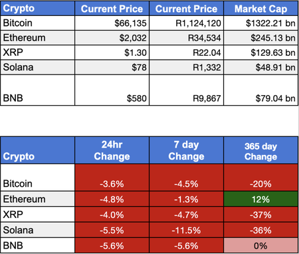Select Ethereum's R34,534 rand price cell

[x=187, y=38]
